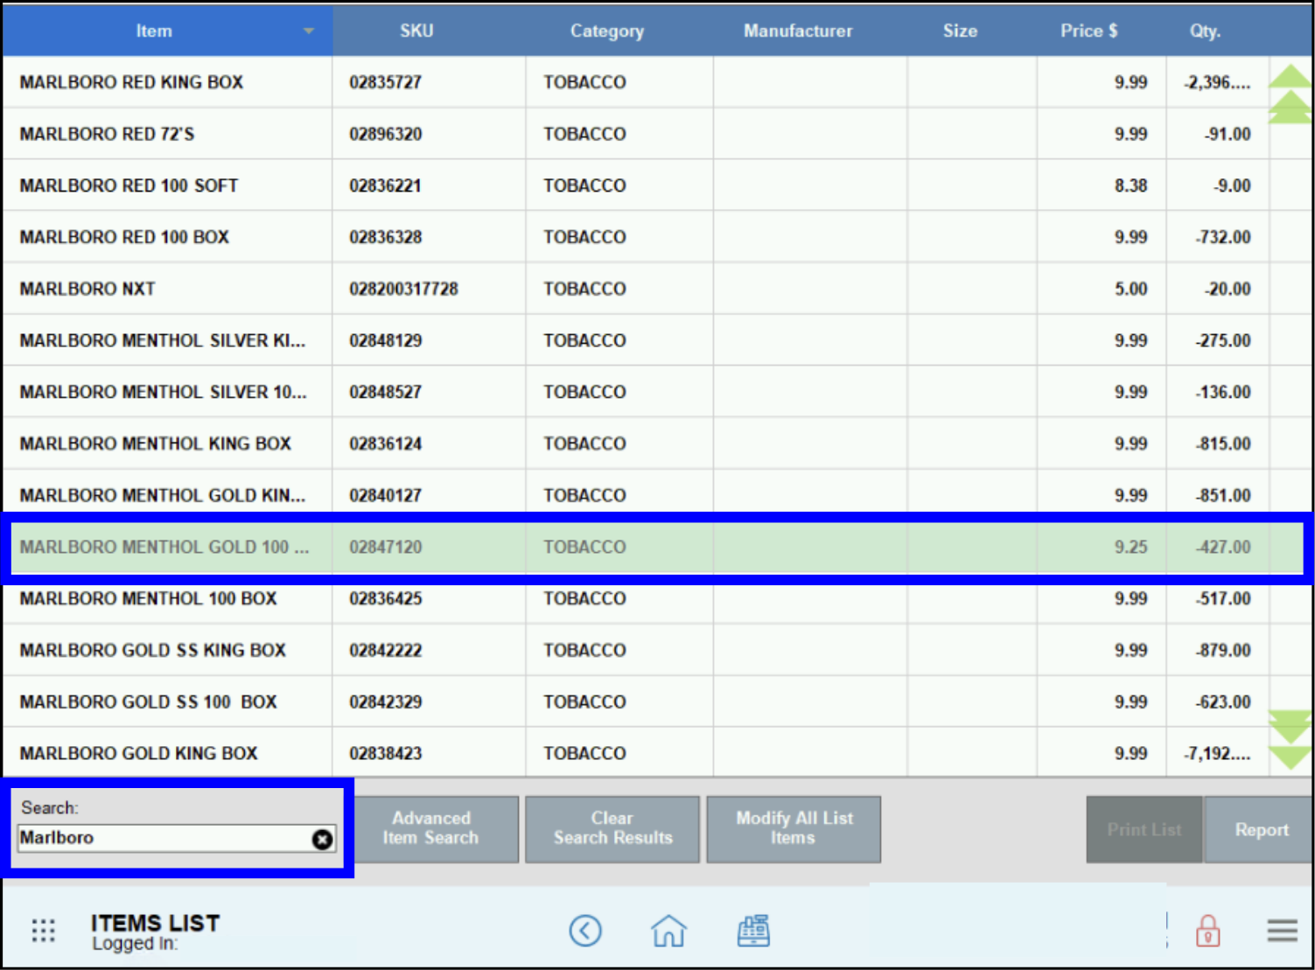Sort by Item column dropdown arrow

click(308, 31)
